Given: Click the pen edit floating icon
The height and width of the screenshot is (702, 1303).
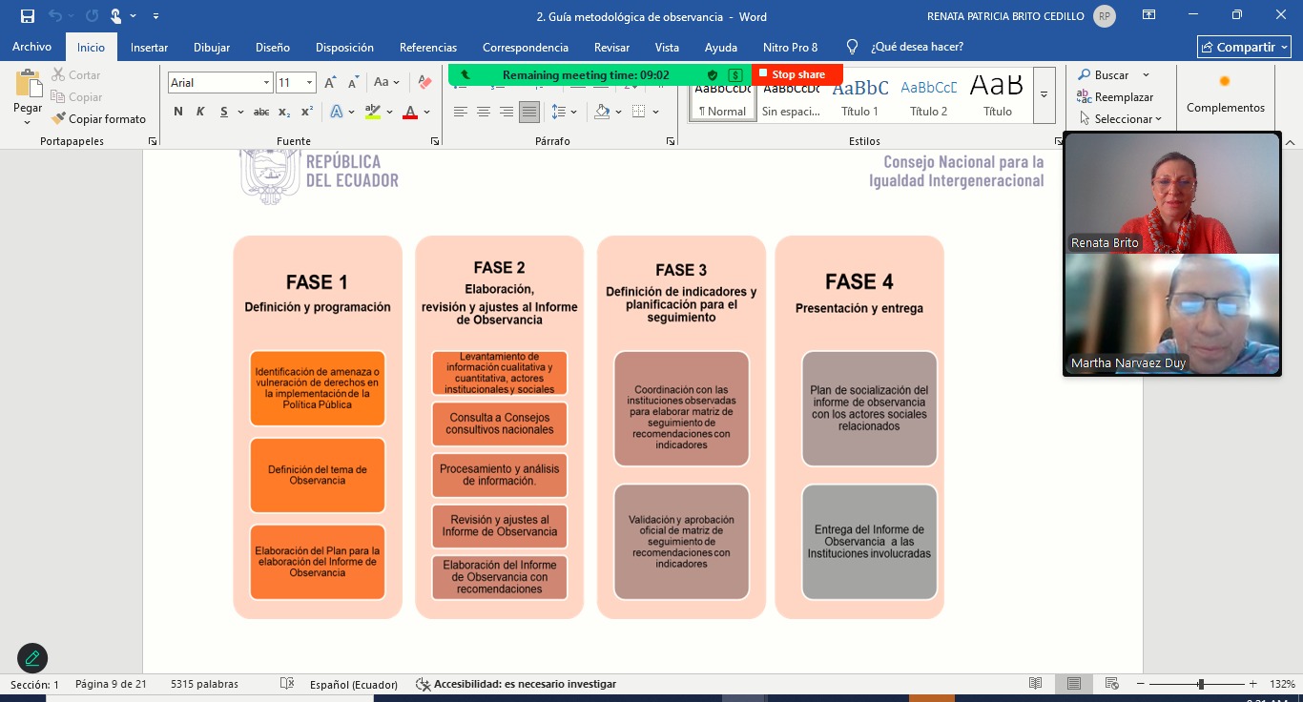Looking at the screenshot, I should 32,657.
